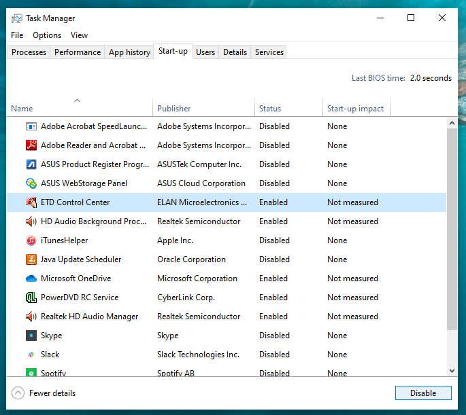466x415 pixels.
Task: Switch to the Services tab
Action: 269,52
